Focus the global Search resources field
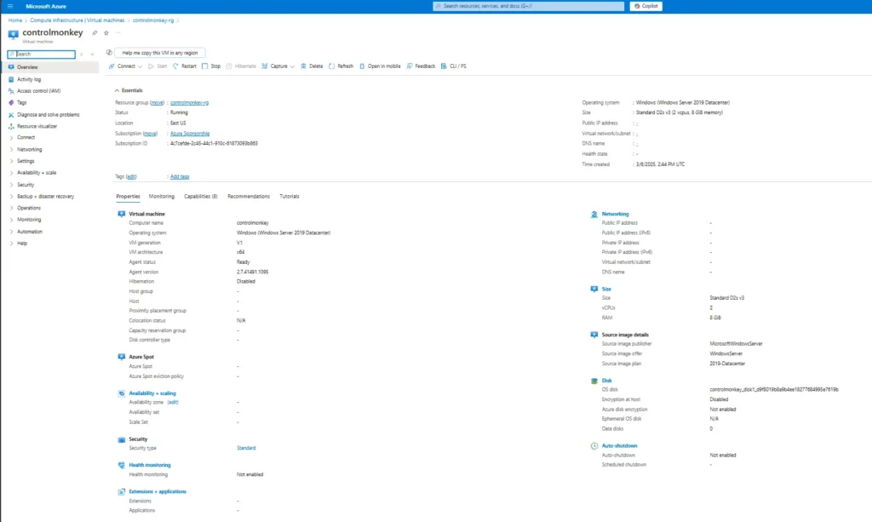This screenshot has width=872, height=522. 528,6
